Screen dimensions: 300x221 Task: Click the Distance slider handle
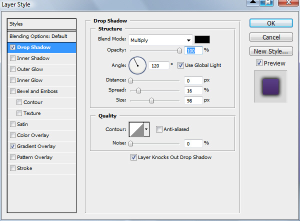[x=130, y=80]
